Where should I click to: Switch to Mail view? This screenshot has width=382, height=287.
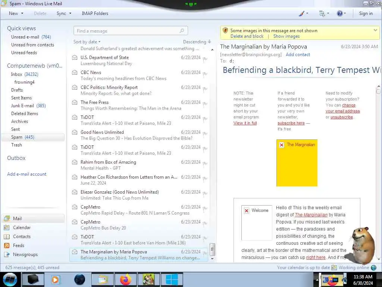(33, 218)
